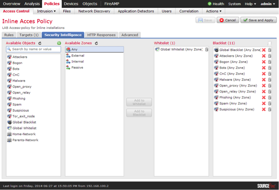The image size is (279, 190).
Task: Delete Attackers blacklist entry via trash icon
Action: [x=270, y=56]
